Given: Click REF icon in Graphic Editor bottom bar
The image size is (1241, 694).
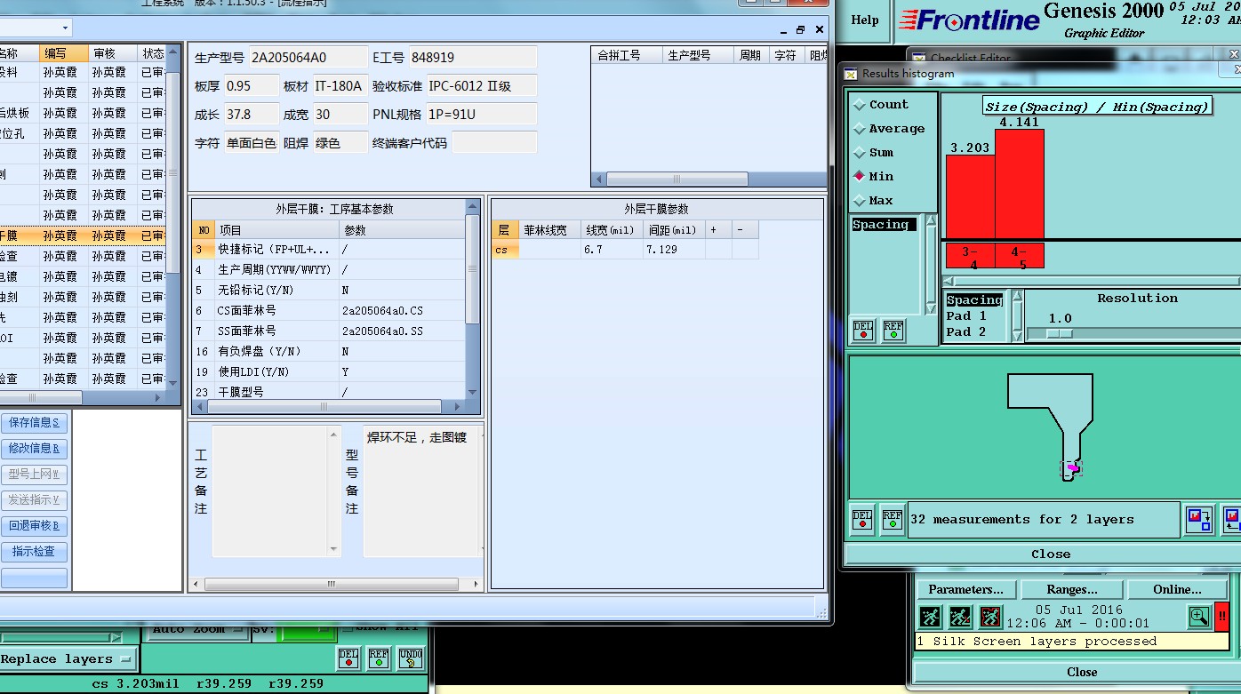Looking at the screenshot, I should [x=379, y=658].
